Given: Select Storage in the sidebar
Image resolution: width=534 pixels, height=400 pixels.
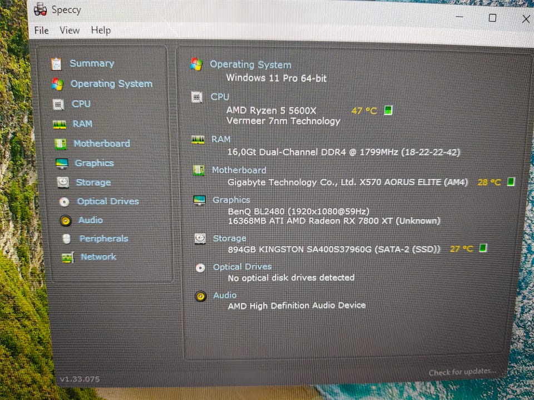Looking at the screenshot, I should point(93,183).
